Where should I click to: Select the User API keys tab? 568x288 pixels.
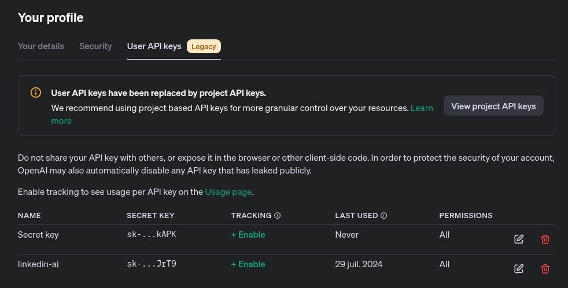[x=154, y=46]
